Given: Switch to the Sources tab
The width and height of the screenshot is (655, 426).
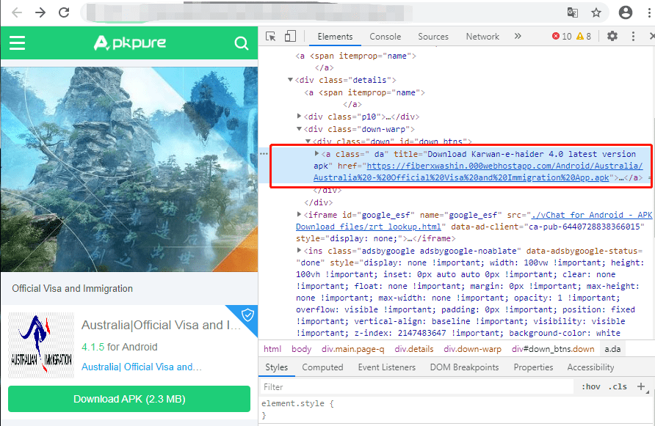Looking at the screenshot, I should (433, 37).
